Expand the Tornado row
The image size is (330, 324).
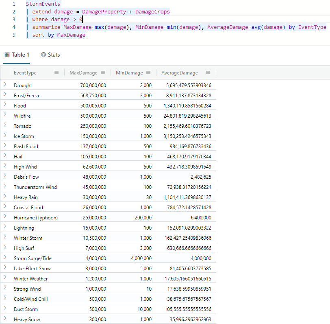click(x=5, y=125)
